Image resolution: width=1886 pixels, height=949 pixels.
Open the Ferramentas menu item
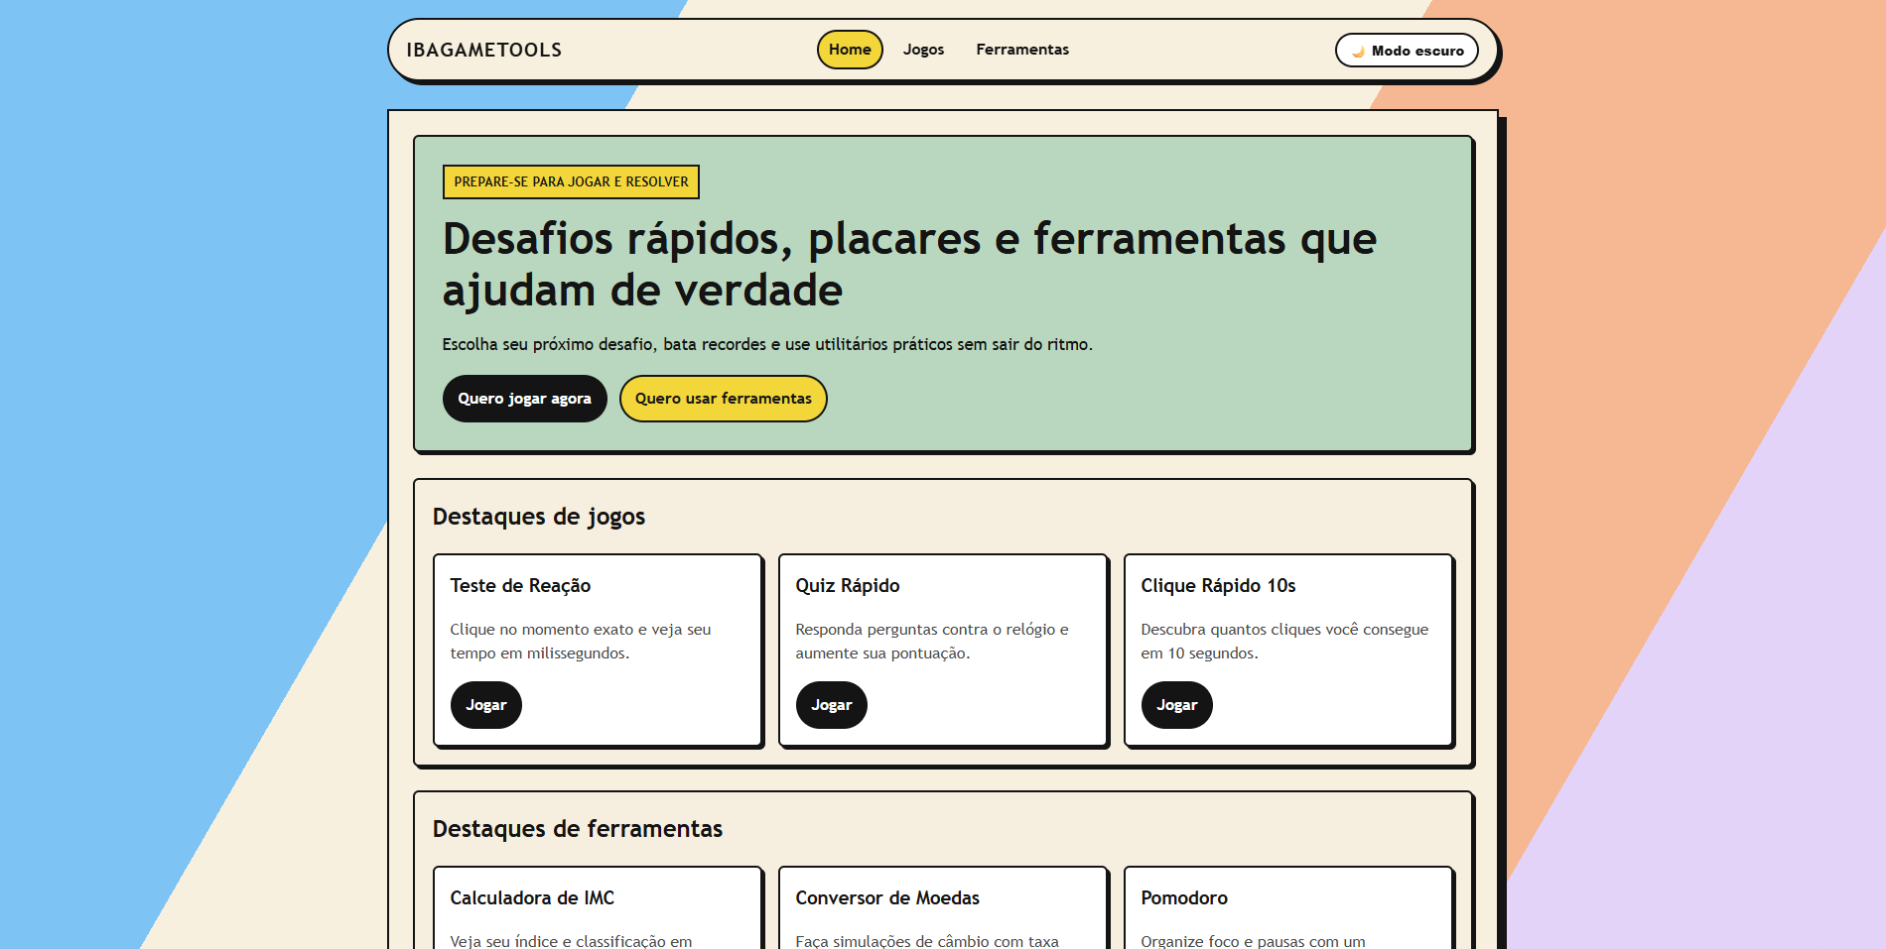pos(1022,49)
